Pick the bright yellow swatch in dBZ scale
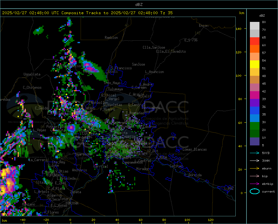278x224 pixels. click(255, 64)
